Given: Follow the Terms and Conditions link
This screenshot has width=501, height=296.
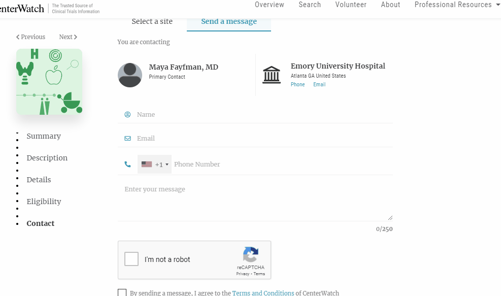Looking at the screenshot, I should click(x=263, y=292).
